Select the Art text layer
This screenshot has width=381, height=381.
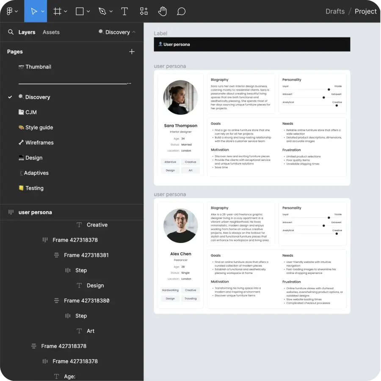(x=90, y=331)
